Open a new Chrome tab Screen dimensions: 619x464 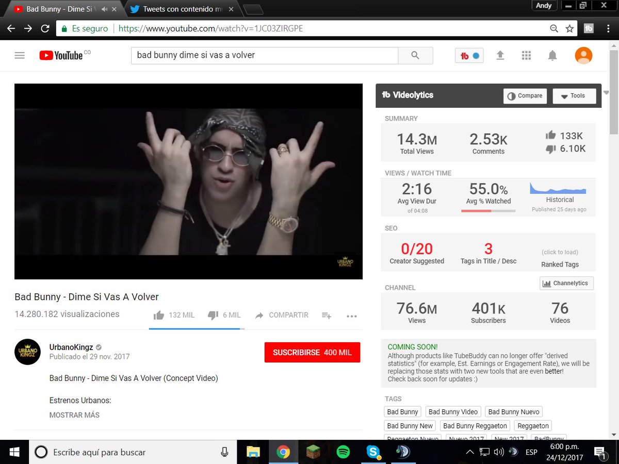253,9
